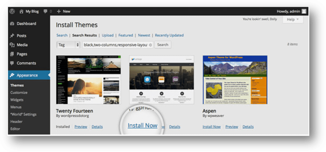Open the Pages menu item
Image resolution: width=326 pixels, height=152 pixels.
point(22,54)
